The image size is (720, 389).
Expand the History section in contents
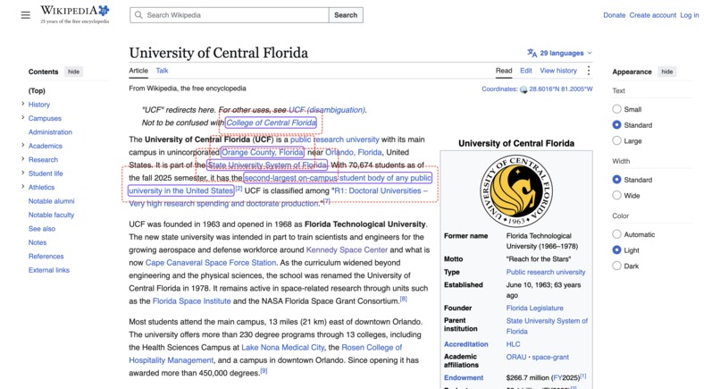click(23, 104)
